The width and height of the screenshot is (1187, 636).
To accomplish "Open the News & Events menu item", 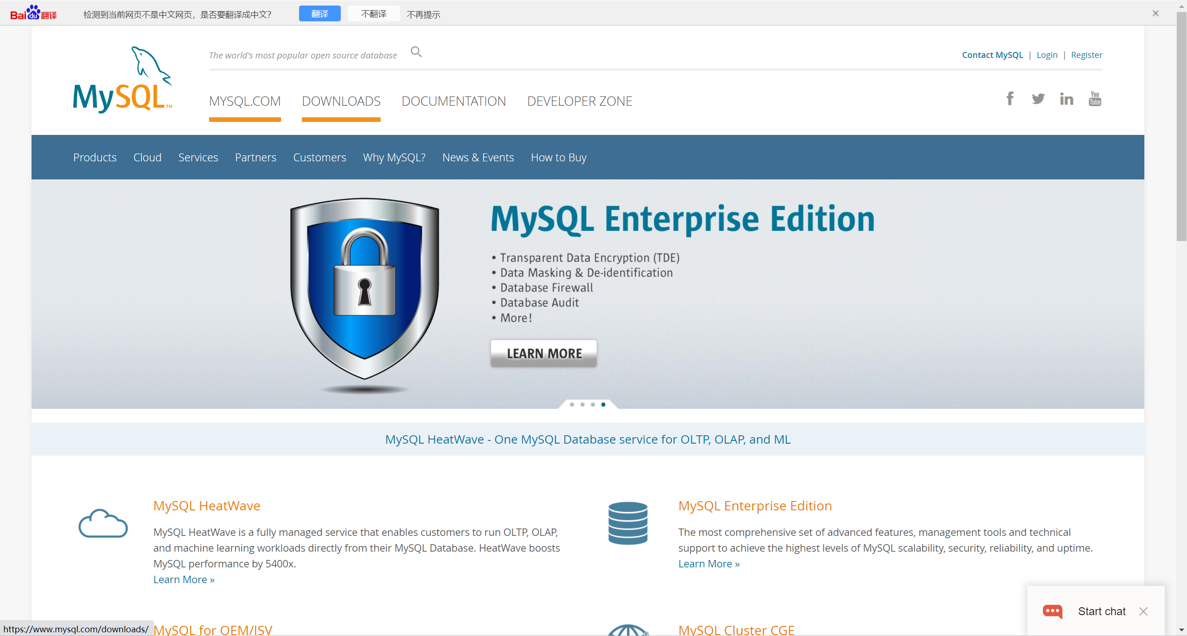I will tap(478, 158).
